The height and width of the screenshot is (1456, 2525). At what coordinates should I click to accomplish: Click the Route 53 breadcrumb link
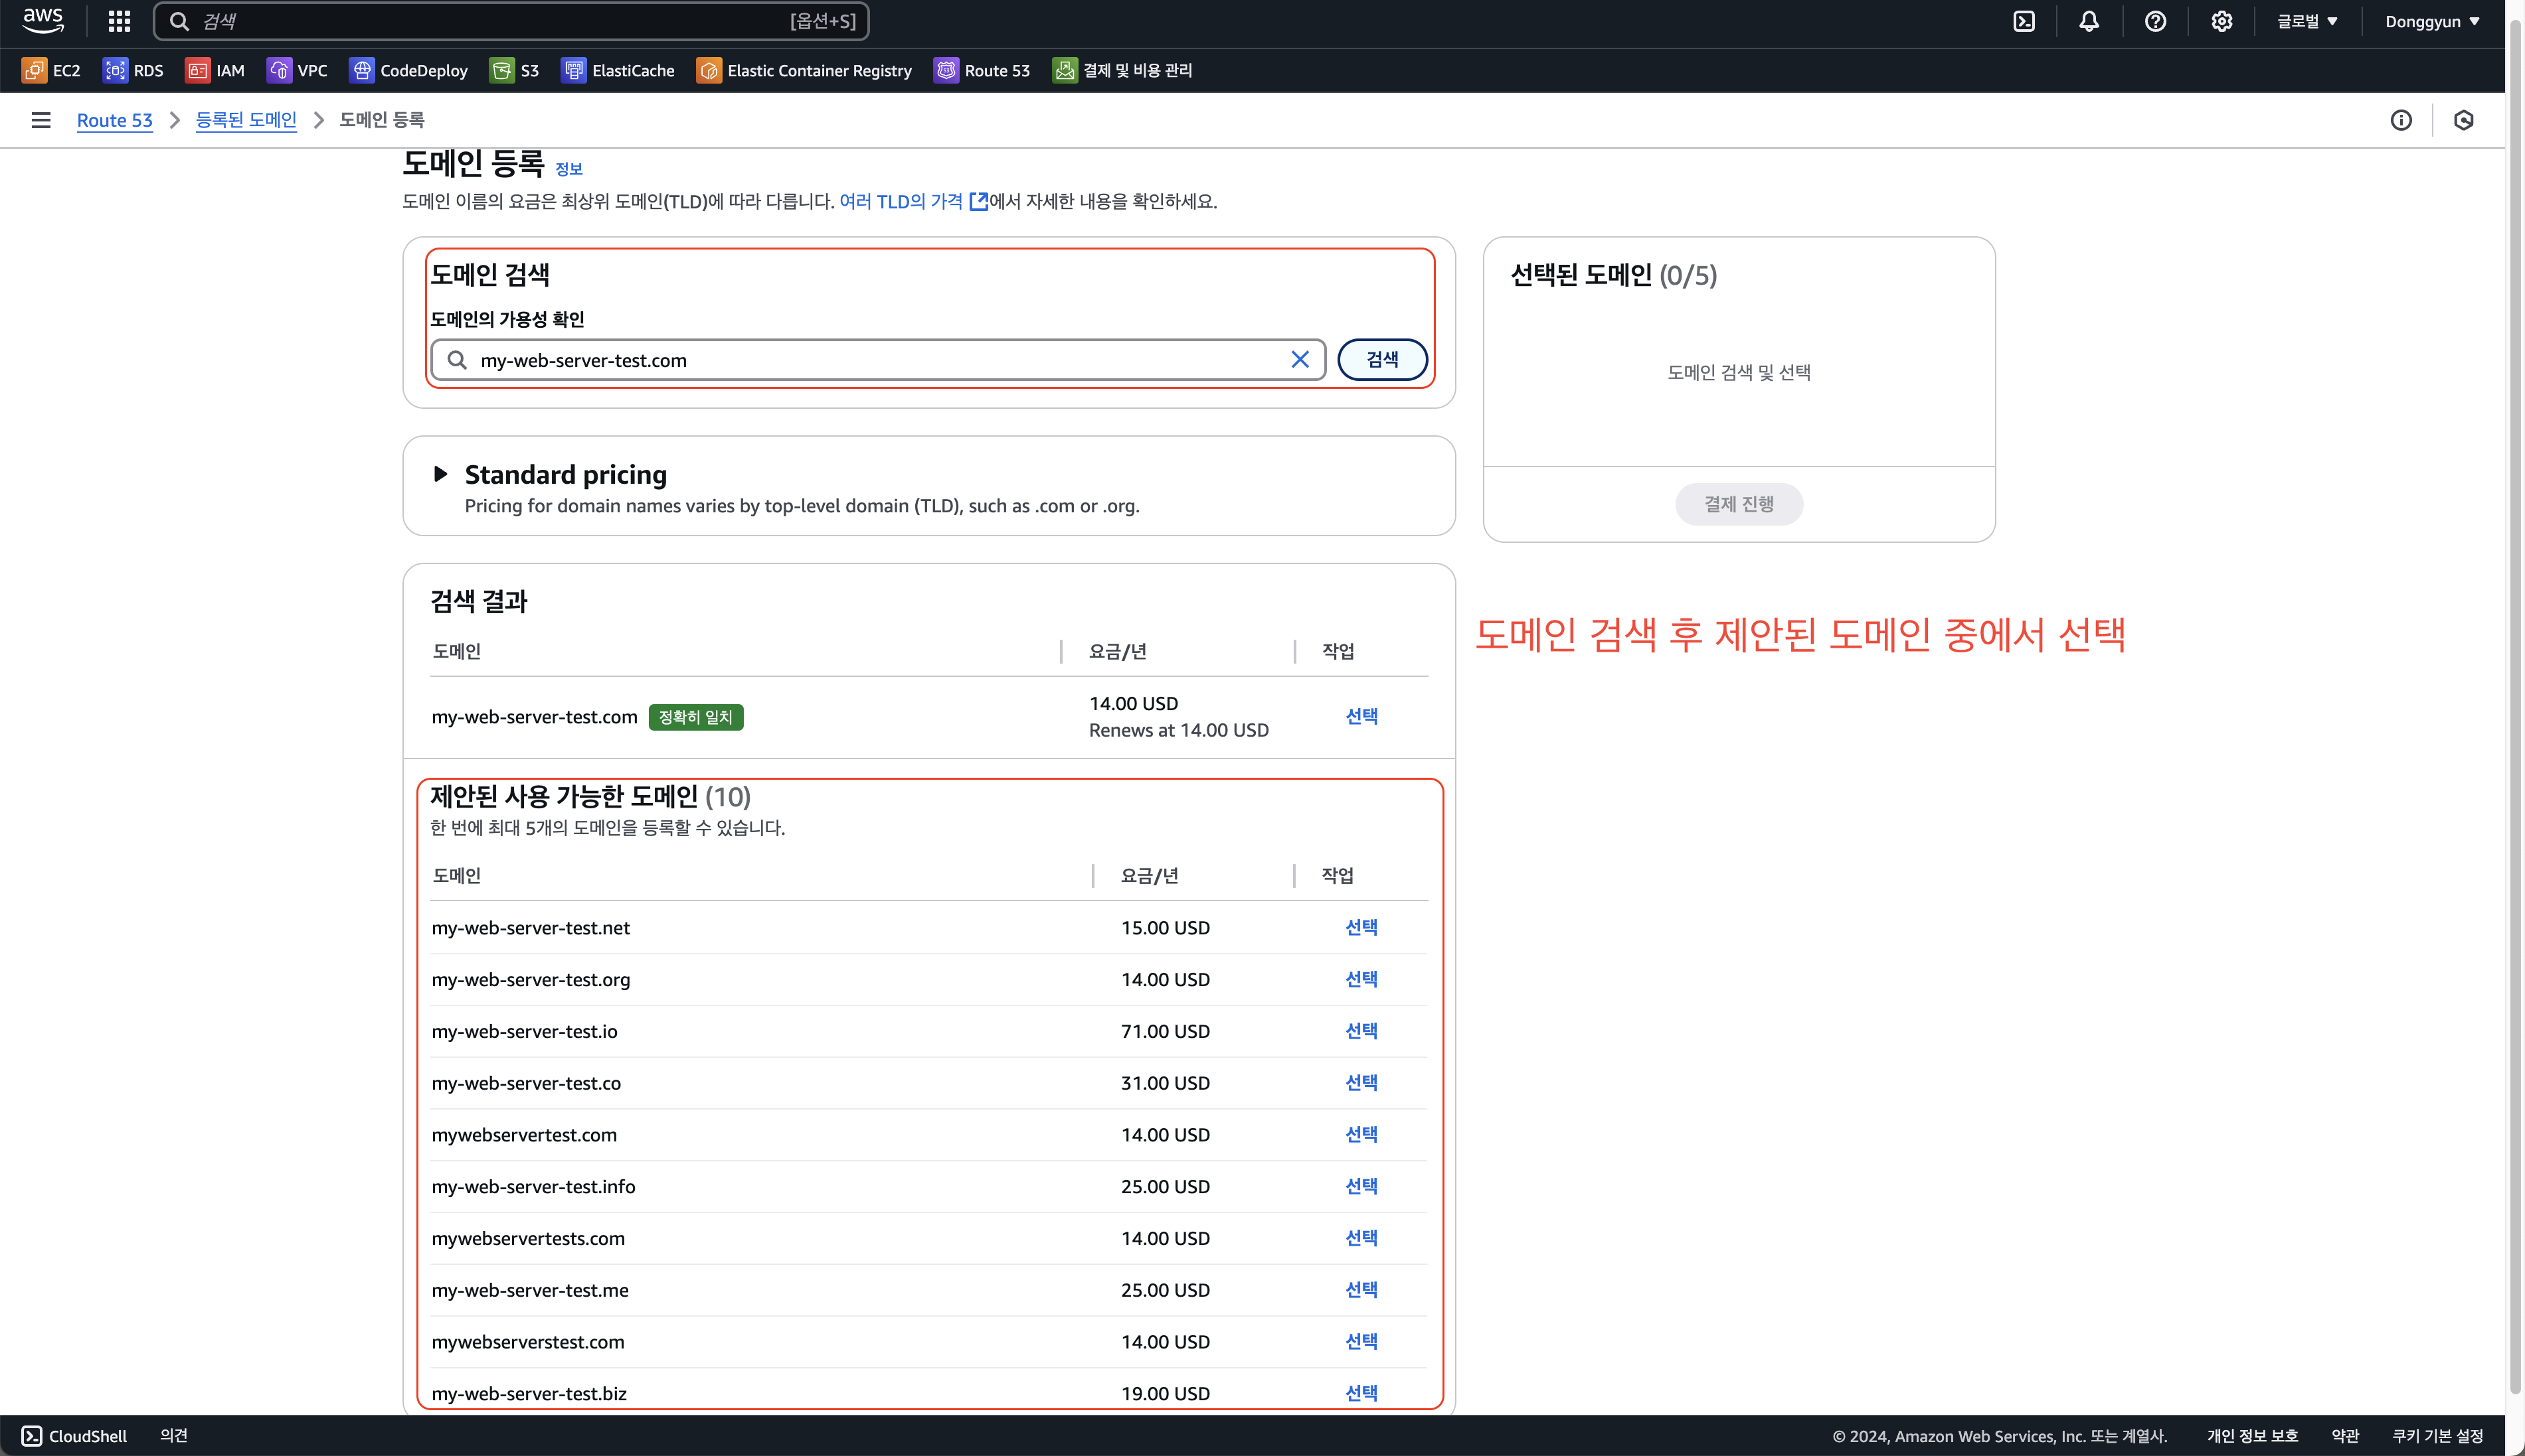[x=114, y=120]
